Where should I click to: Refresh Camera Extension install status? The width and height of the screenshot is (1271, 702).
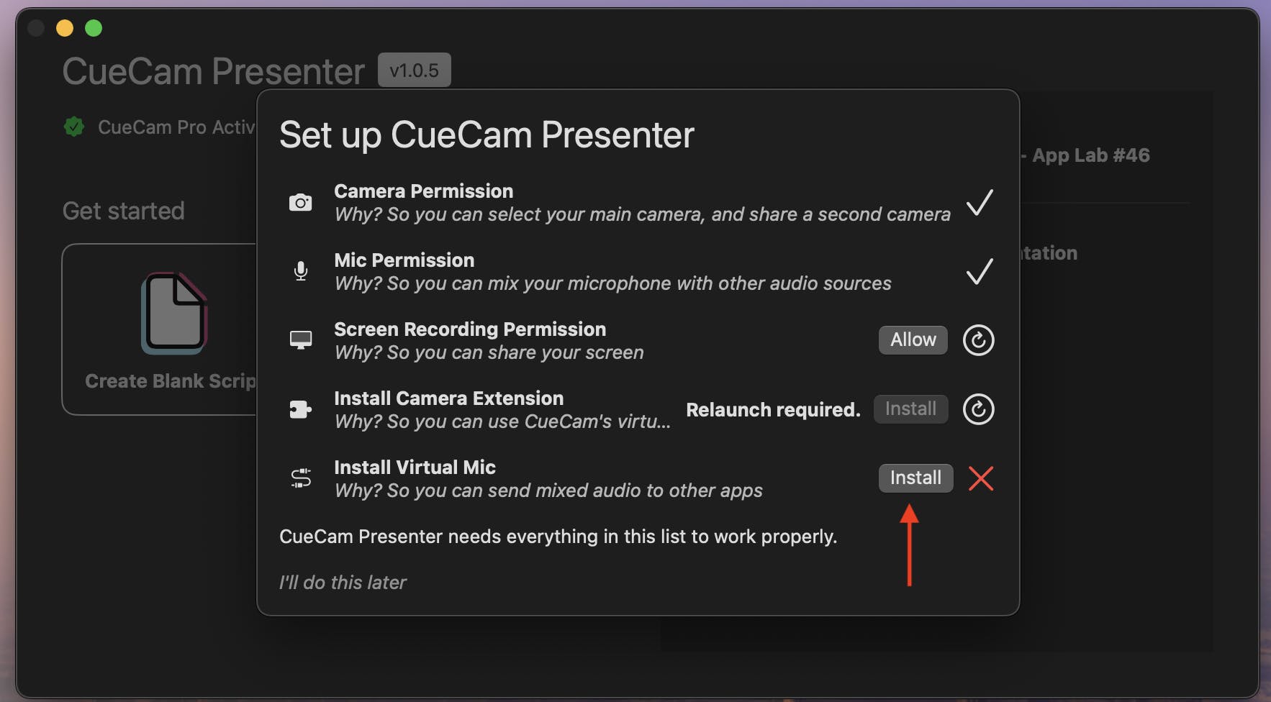[978, 409]
